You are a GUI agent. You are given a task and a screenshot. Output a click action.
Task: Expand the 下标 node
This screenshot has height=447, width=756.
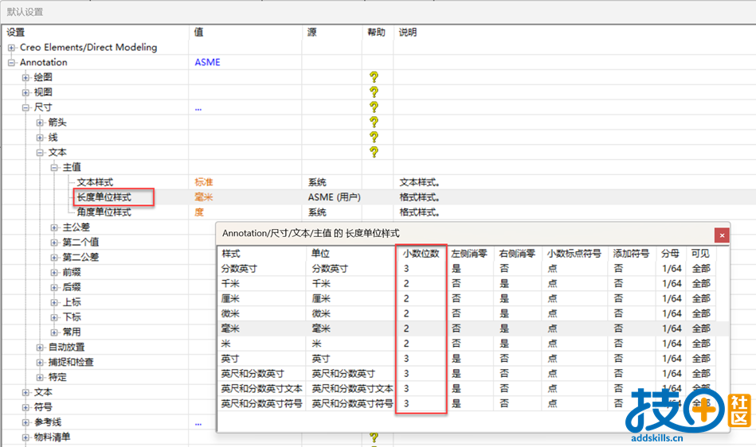[x=54, y=317]
